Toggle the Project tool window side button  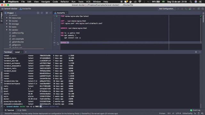pyautogui.click(x=2, y=17)
